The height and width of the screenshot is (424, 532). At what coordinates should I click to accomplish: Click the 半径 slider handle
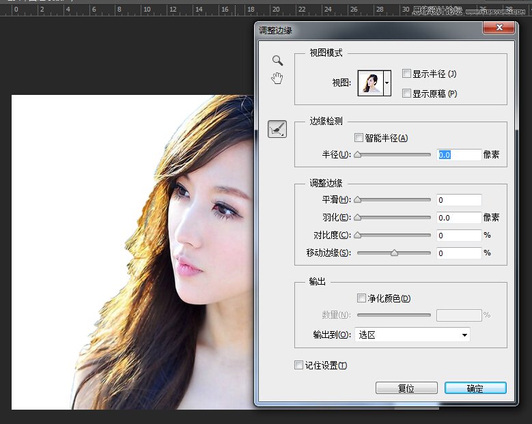(x=357, y=155)
